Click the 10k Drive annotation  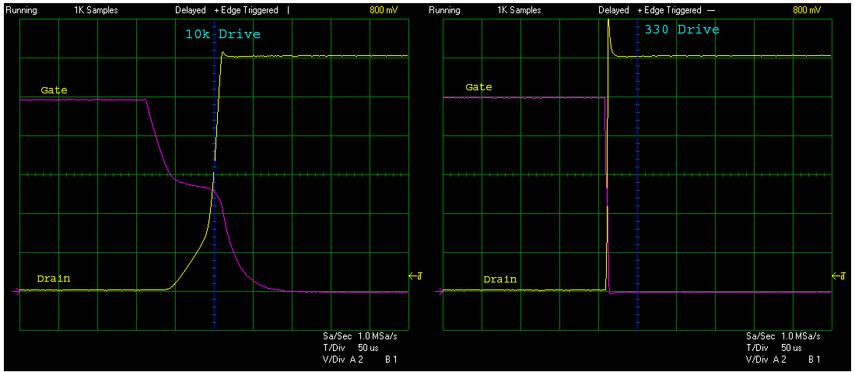(223, 35)
